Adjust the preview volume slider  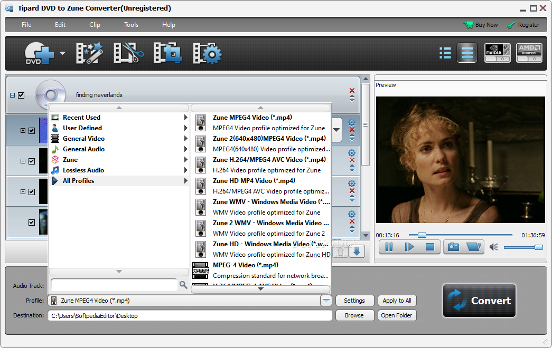coord(523,247)
